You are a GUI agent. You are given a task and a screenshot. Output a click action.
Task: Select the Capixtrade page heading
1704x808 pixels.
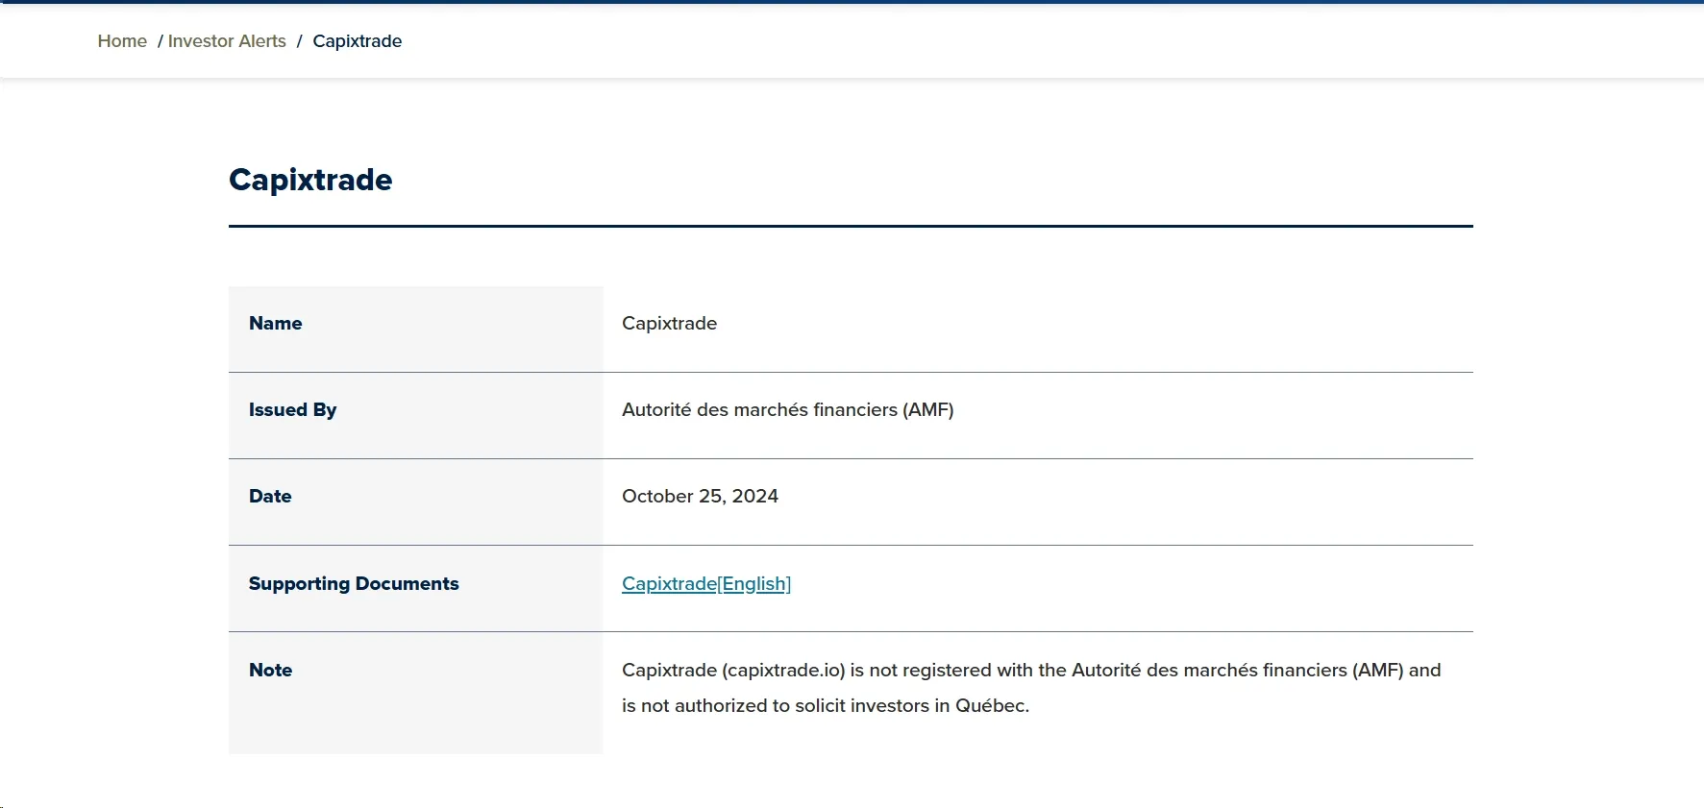click(x=310, y=180)
